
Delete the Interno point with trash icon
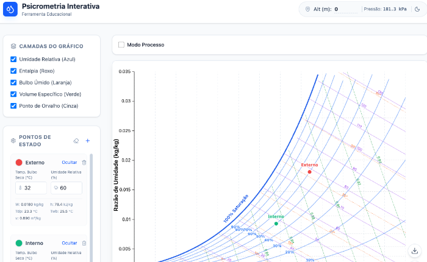pos(84,243)
